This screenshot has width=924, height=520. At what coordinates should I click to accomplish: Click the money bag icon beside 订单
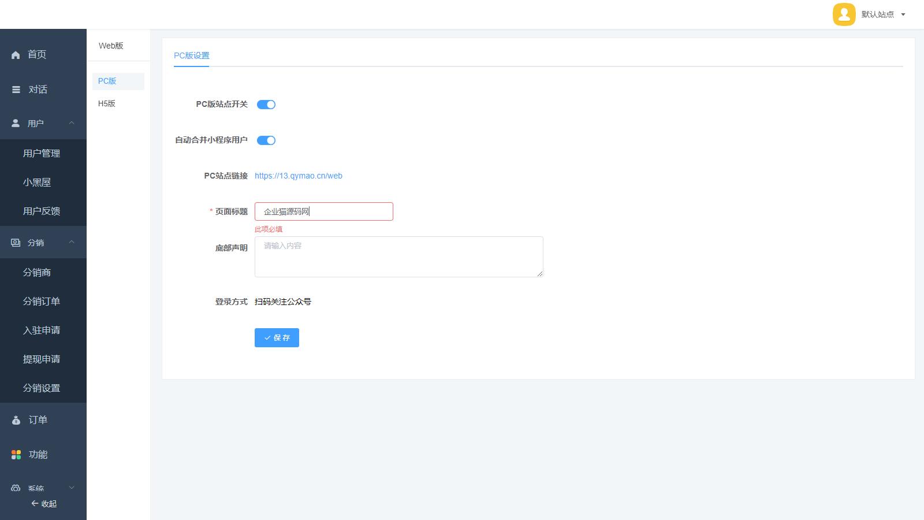tap(16, 420)
